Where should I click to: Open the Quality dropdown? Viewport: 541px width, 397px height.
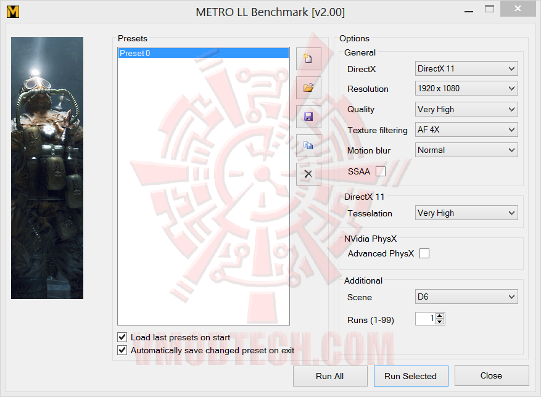(466, 109)
